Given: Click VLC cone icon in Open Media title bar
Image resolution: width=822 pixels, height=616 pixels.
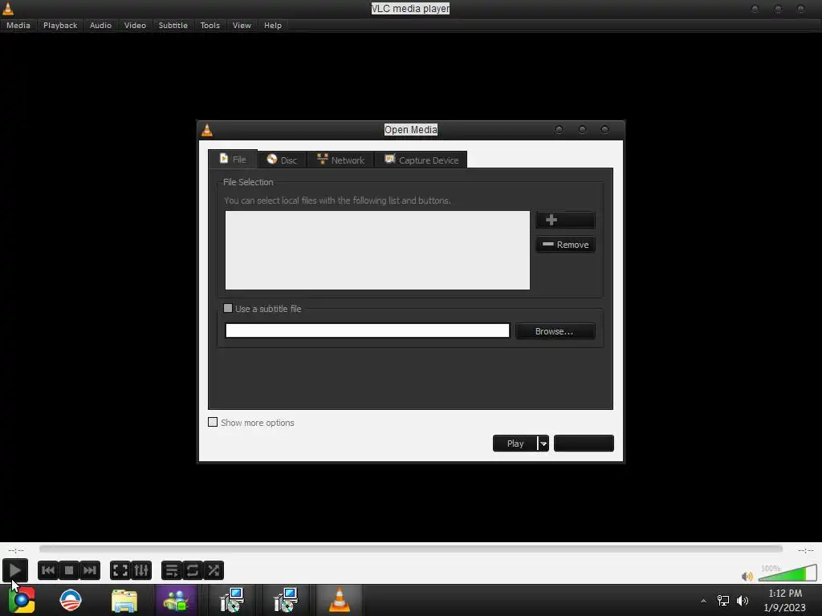Looking at the screenshot, I should [x=207, y=130].
